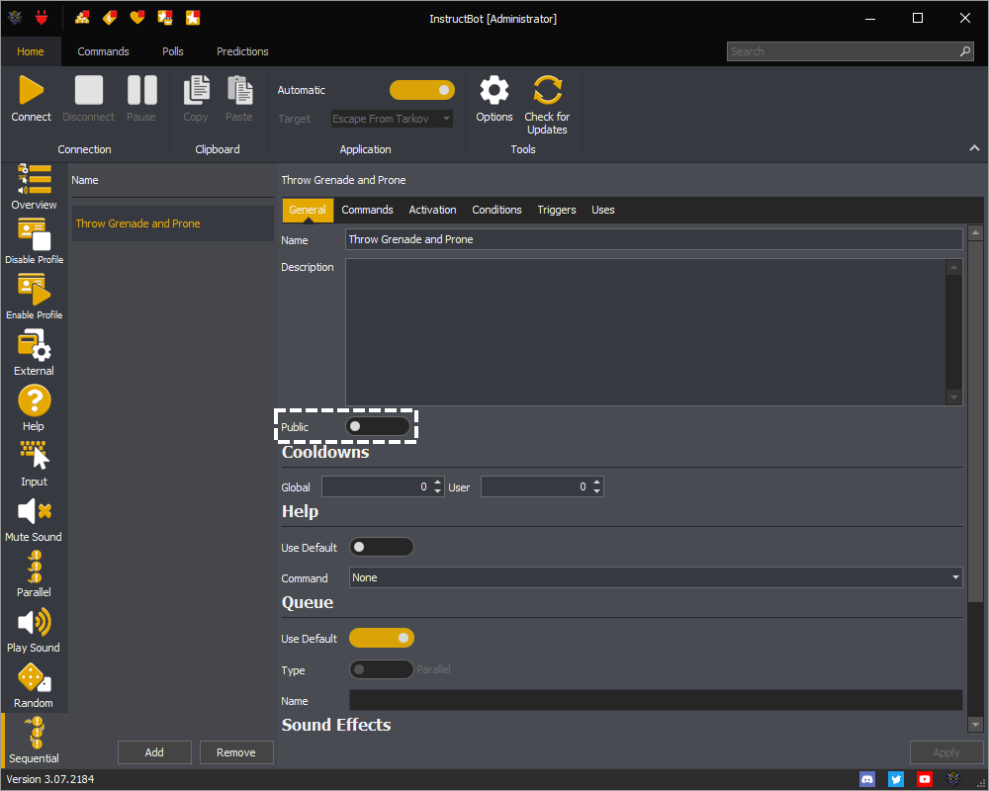This screenshot has height=791, width=989.
Task: Click the Global cooldown number field
Action: point(377,486)
